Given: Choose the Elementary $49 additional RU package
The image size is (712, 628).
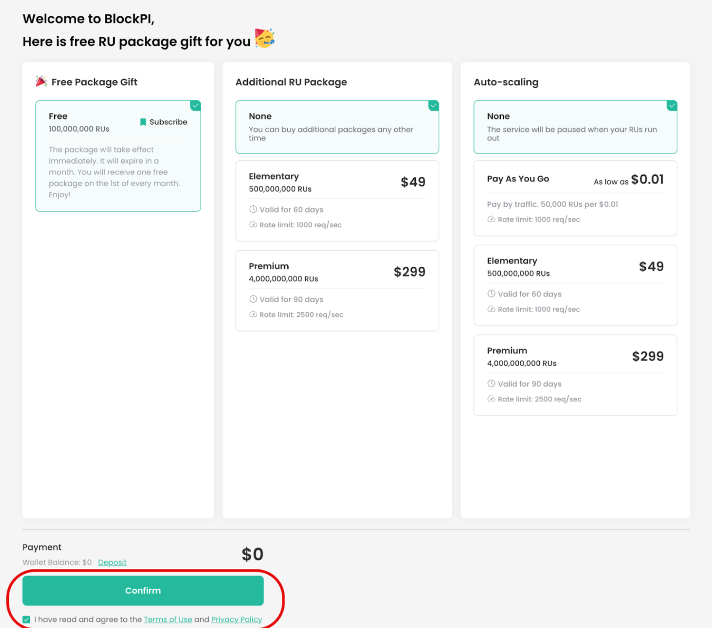Looking at the screenshot, I should 337,201.
